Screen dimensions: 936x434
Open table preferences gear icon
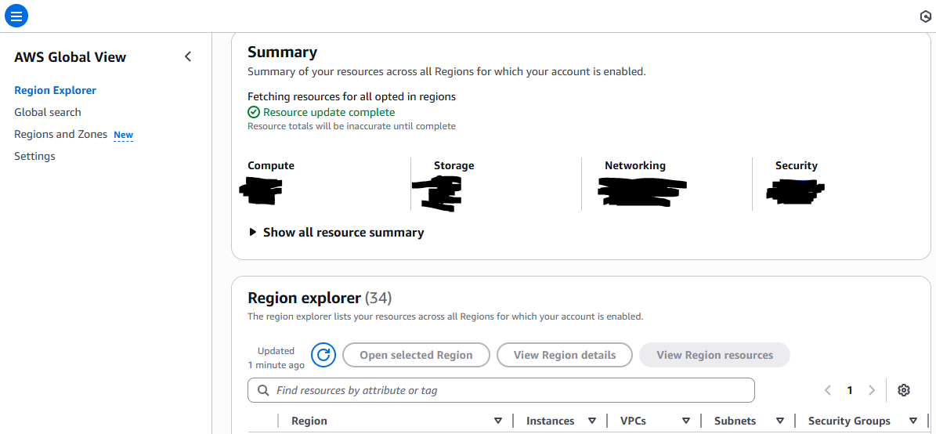pos(904,390)
